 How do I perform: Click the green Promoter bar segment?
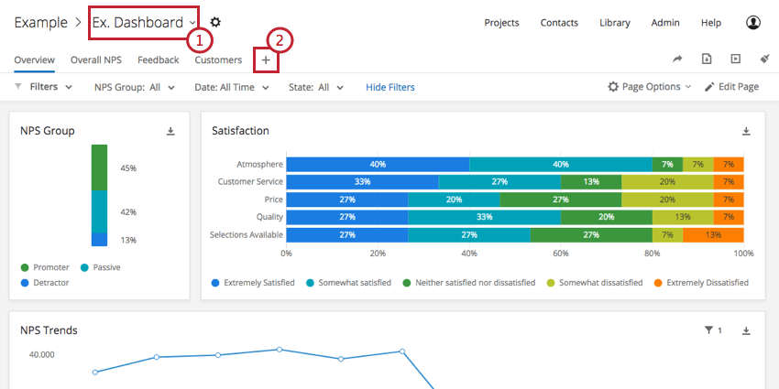coord(99,167)
